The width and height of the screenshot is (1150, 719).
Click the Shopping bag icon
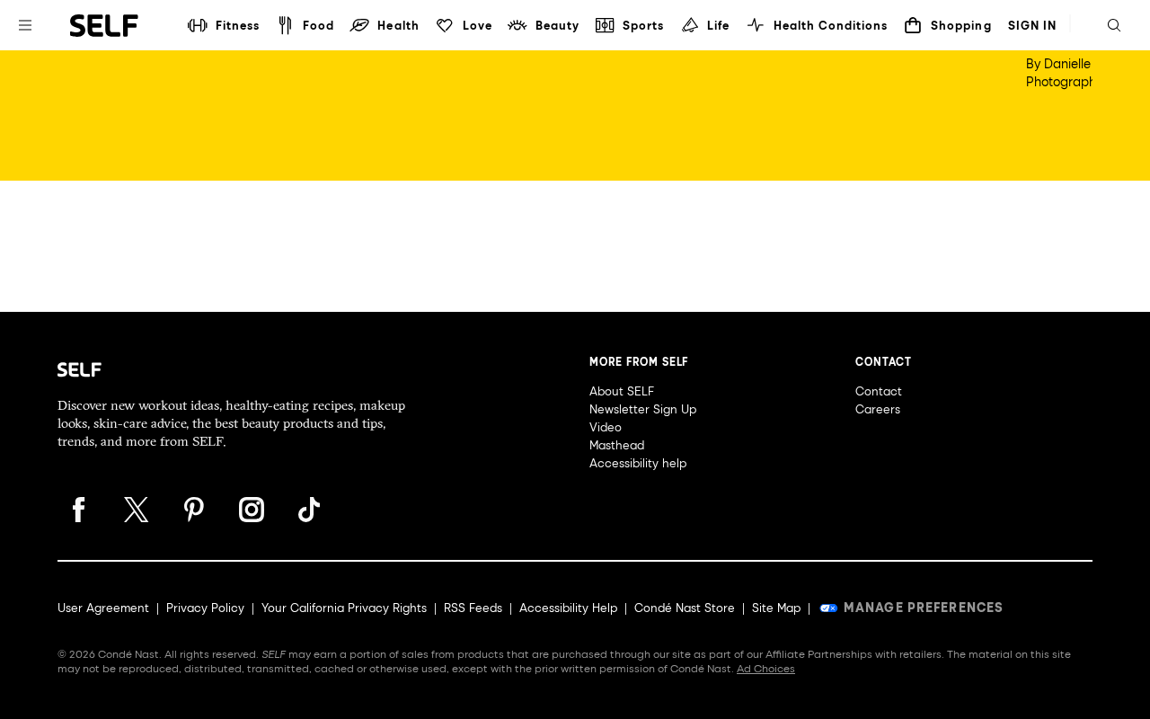[x=913, y=25]
